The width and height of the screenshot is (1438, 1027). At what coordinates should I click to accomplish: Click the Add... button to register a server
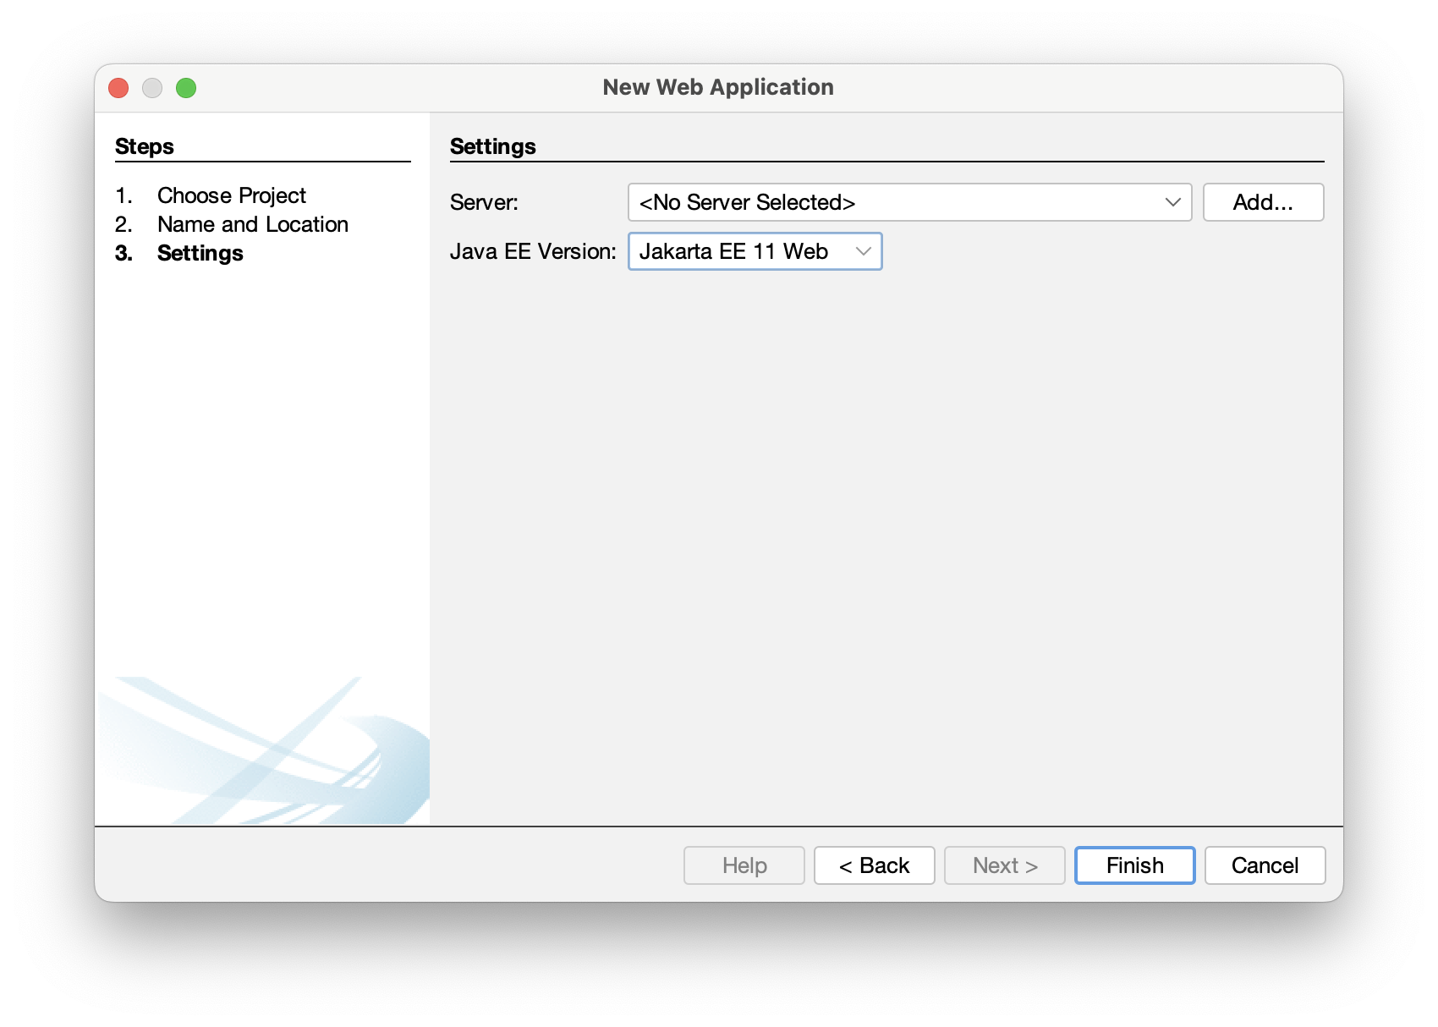1263,202
